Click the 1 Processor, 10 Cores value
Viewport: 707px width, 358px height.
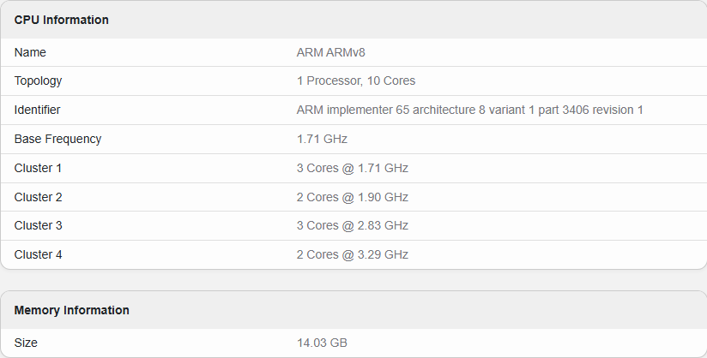pyautogui.click(x=356, y=81)
